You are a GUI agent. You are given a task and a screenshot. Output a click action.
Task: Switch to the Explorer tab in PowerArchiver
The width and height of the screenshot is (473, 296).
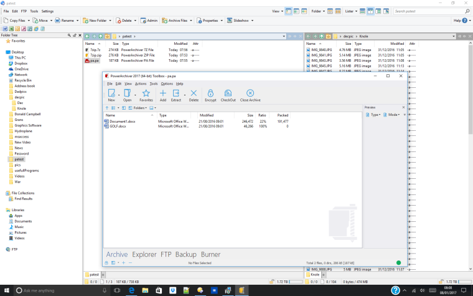144,254
